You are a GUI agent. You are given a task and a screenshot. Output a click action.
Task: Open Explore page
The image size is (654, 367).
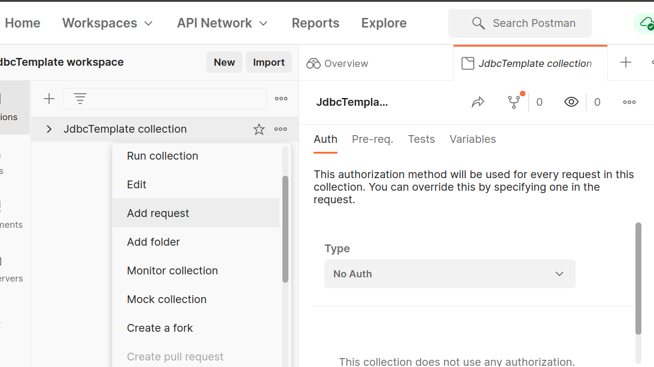384,23
